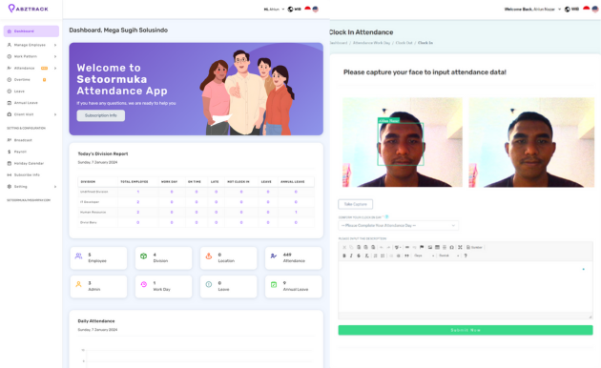Insert numbered list in editor
This screenshot has width=601, height=368.
(375, 256)
